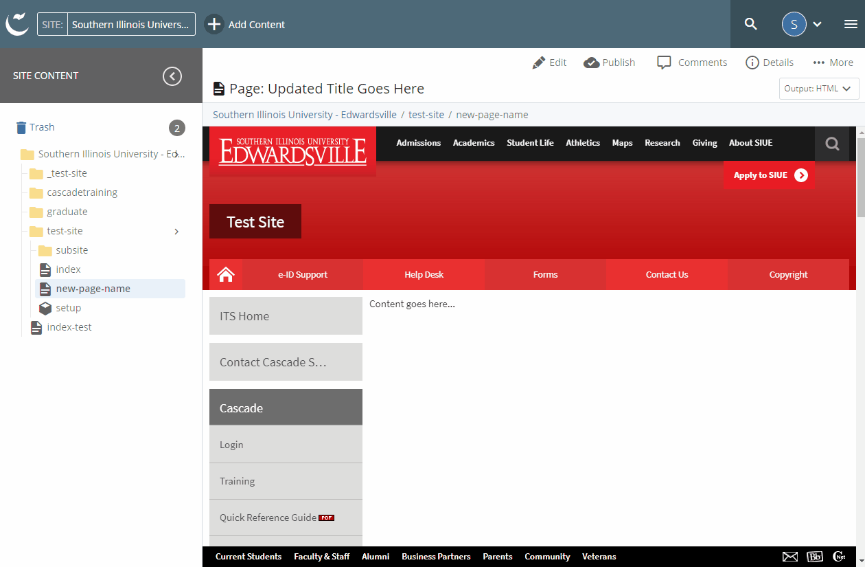Expand the test-site folder chevron

pyautogui.click(x=176, y=231)
